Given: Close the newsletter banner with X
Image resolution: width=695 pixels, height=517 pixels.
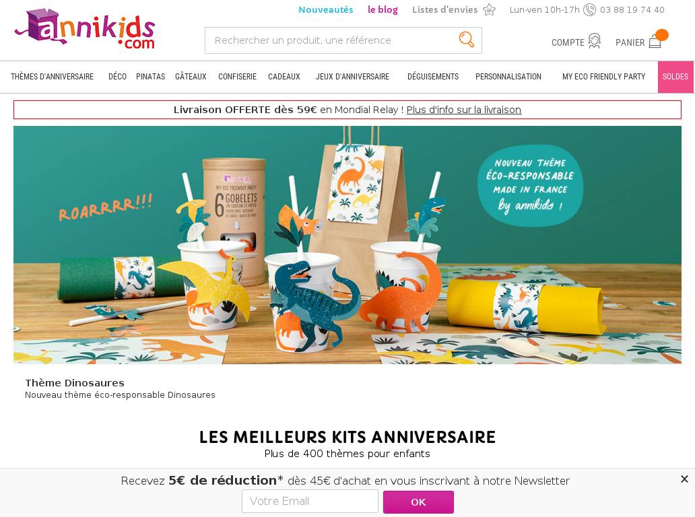Looking at the screenshot, I should tap(684, 479).
